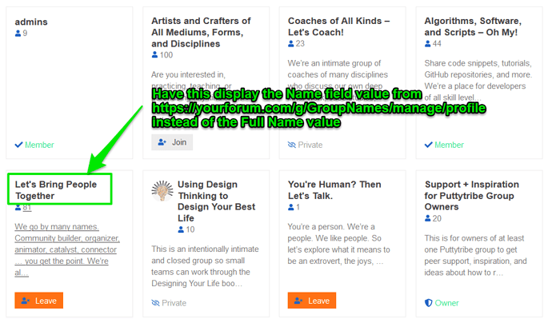Click the Member checkmark on admins card

pyautogui.click(x=18, y=145)
